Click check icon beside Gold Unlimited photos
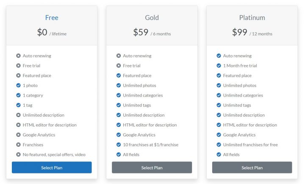 point(119,85)
